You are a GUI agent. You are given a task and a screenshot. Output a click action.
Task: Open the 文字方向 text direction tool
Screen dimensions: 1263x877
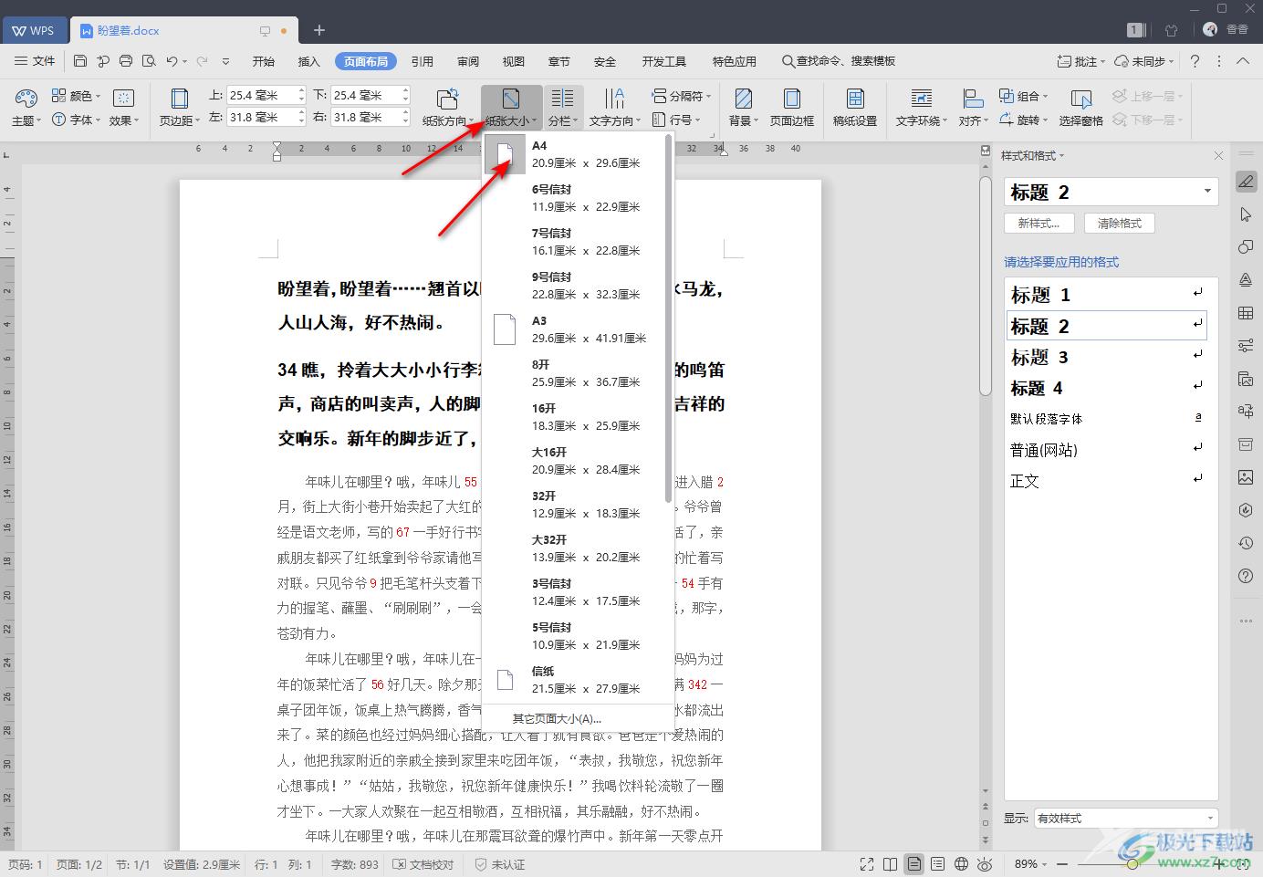point(614,107)
